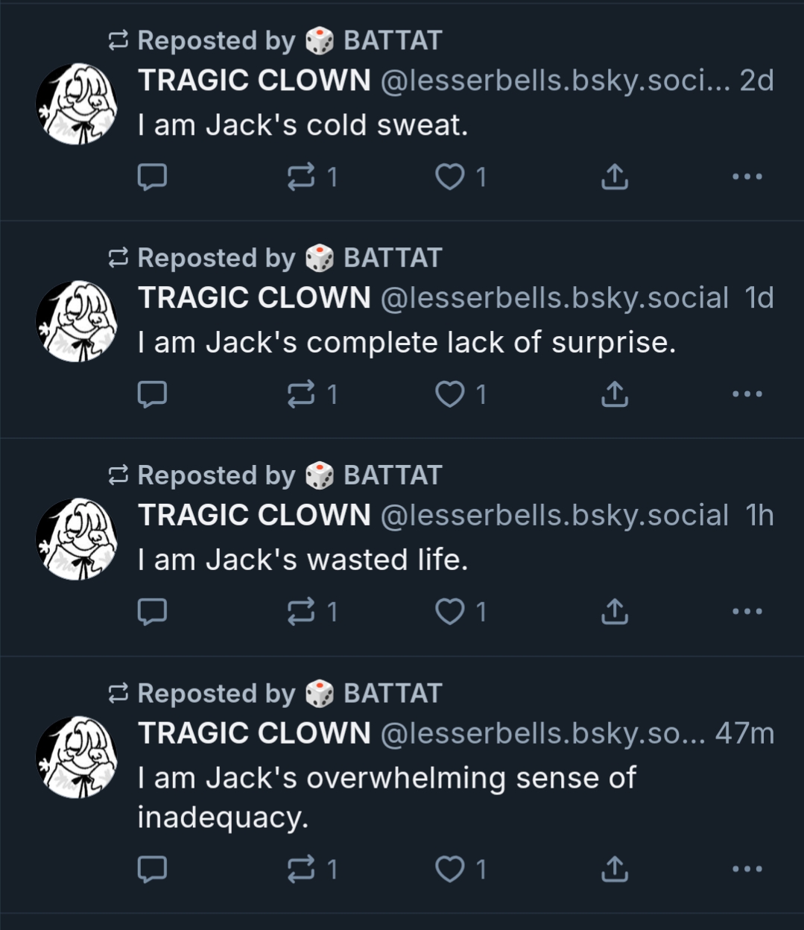Open BATTAT's profile from the top repost label

click(x=392, y=40)
